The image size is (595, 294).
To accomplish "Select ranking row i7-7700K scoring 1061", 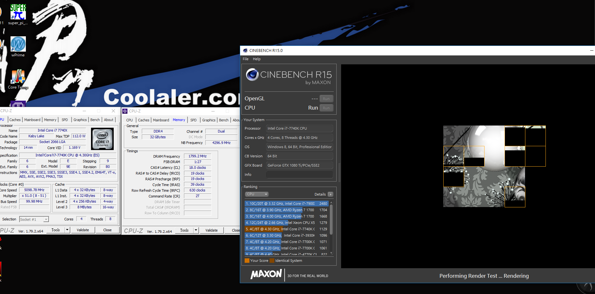I will click(286, 248).
